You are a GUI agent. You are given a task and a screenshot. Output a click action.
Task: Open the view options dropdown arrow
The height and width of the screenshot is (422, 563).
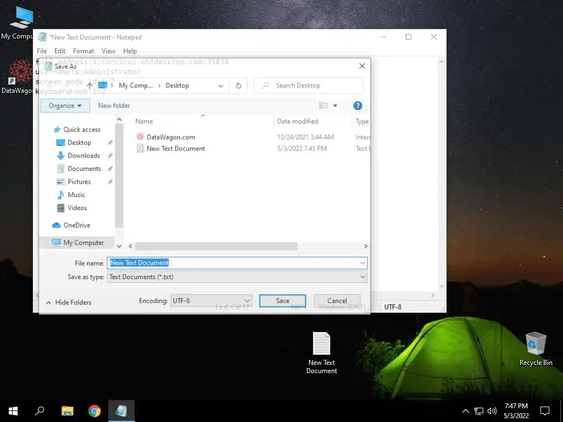pyautogui.click(x=335, y=105)
